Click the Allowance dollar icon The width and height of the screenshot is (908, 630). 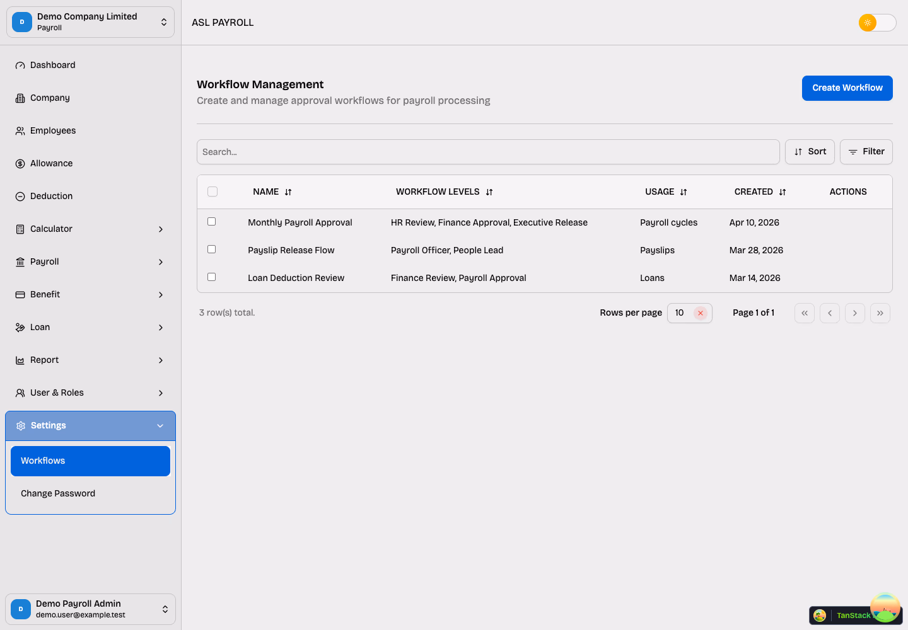coord(20,163)
